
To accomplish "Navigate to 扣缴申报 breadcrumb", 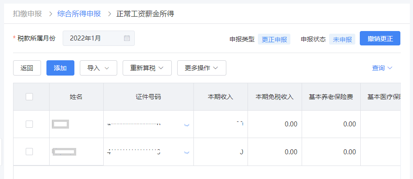I will coord(28,14).
